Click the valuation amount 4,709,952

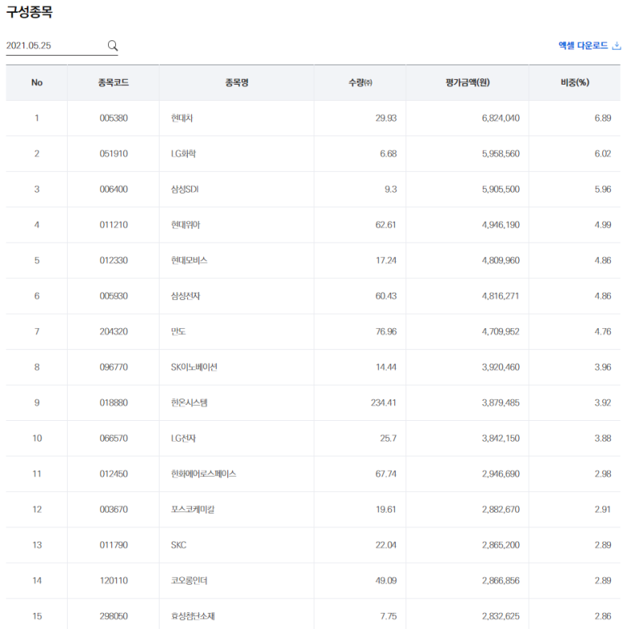500,331
